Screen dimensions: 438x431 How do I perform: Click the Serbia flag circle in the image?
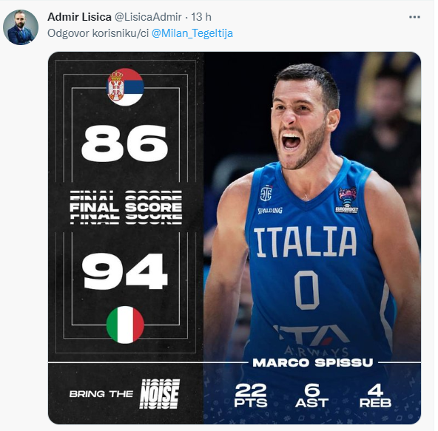click(125, 87)
